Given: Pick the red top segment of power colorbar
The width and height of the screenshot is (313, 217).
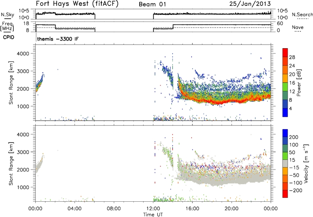Looking at the screenshot, I should point(285,52).
